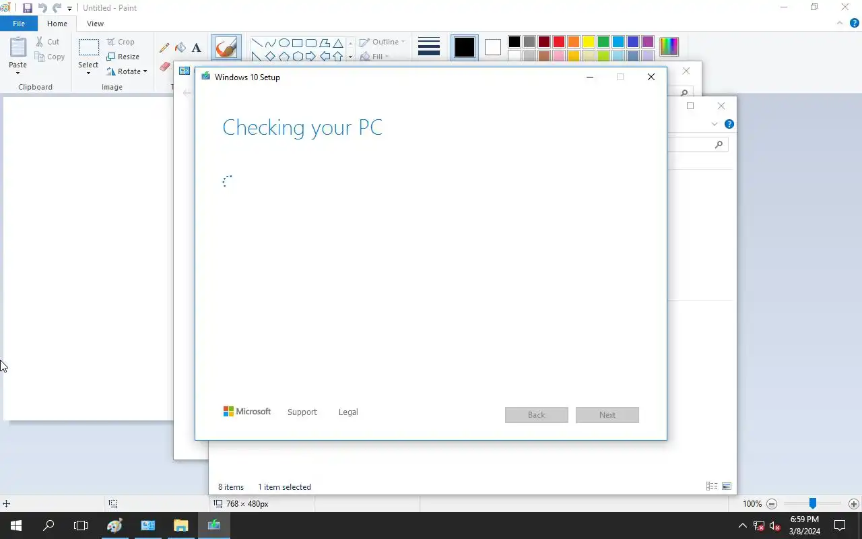The image size is (862, 539).
Task: Pick the Polygon shape
Action: 324,43
